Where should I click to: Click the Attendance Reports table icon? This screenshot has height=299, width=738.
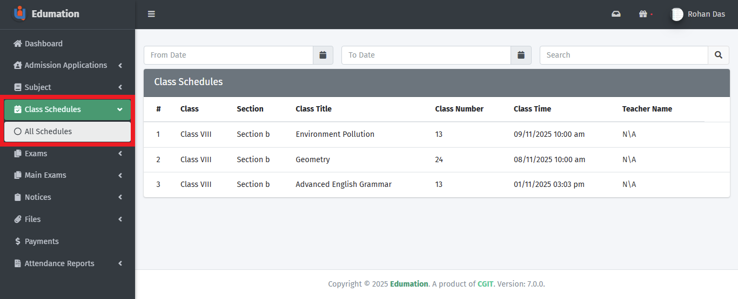[18, 263]
